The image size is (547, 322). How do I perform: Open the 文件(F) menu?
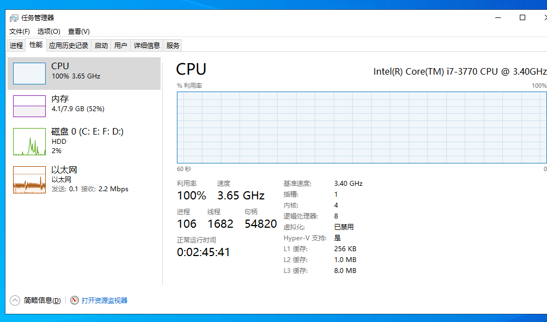[x=20, y=32]
